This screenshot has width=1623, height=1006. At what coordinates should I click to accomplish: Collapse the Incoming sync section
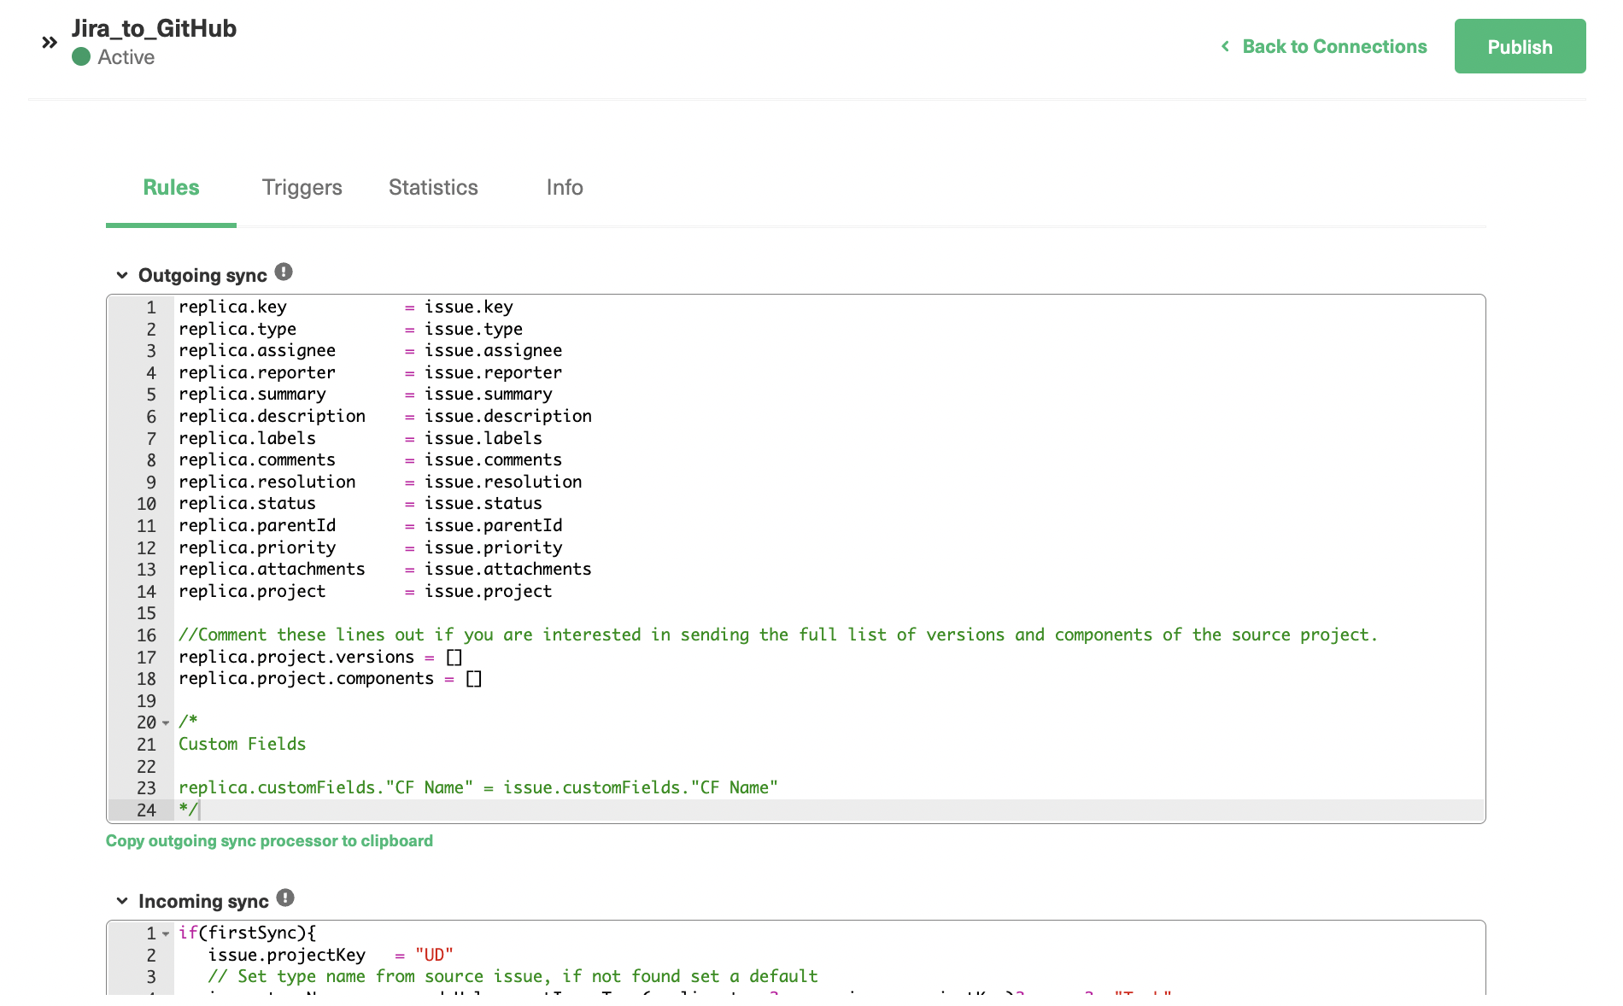click(x=122, y=901)
